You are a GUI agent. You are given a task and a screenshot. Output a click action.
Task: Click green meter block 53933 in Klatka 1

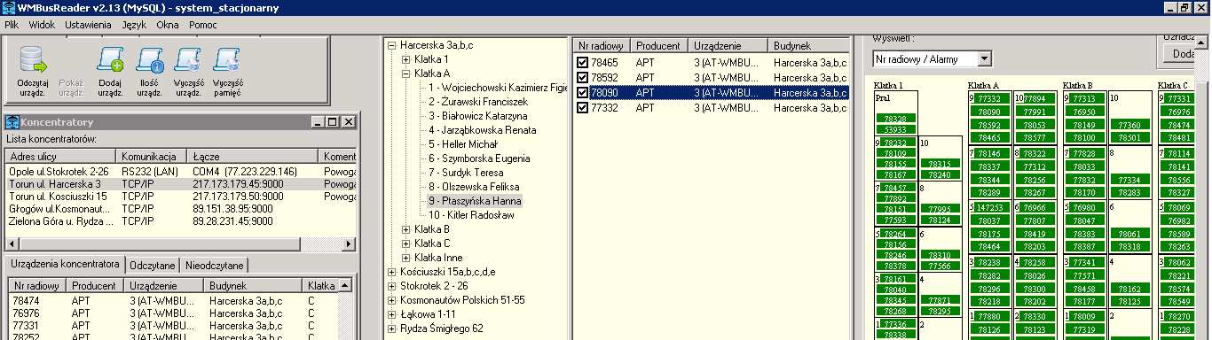pos(895,129)
